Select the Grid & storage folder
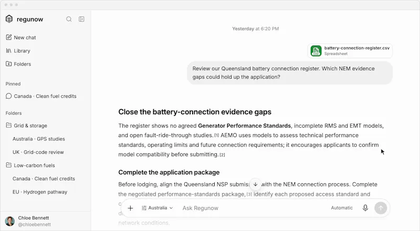The width and height of the screenshot is (420, 231). click(27, 125)
